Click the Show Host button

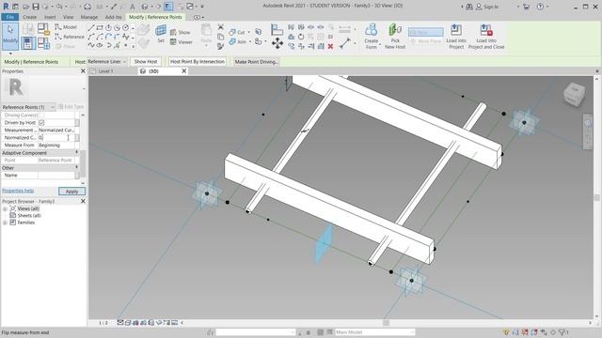pos(146,61)
